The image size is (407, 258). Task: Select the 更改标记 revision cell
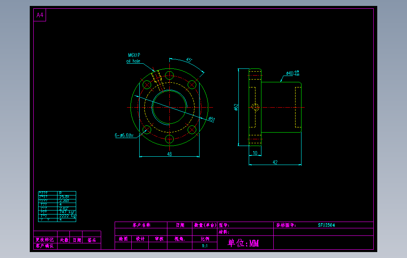45,240
